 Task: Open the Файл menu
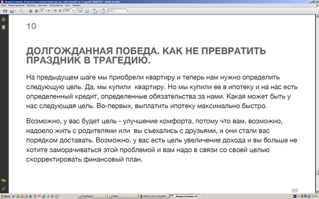(3, 5)
